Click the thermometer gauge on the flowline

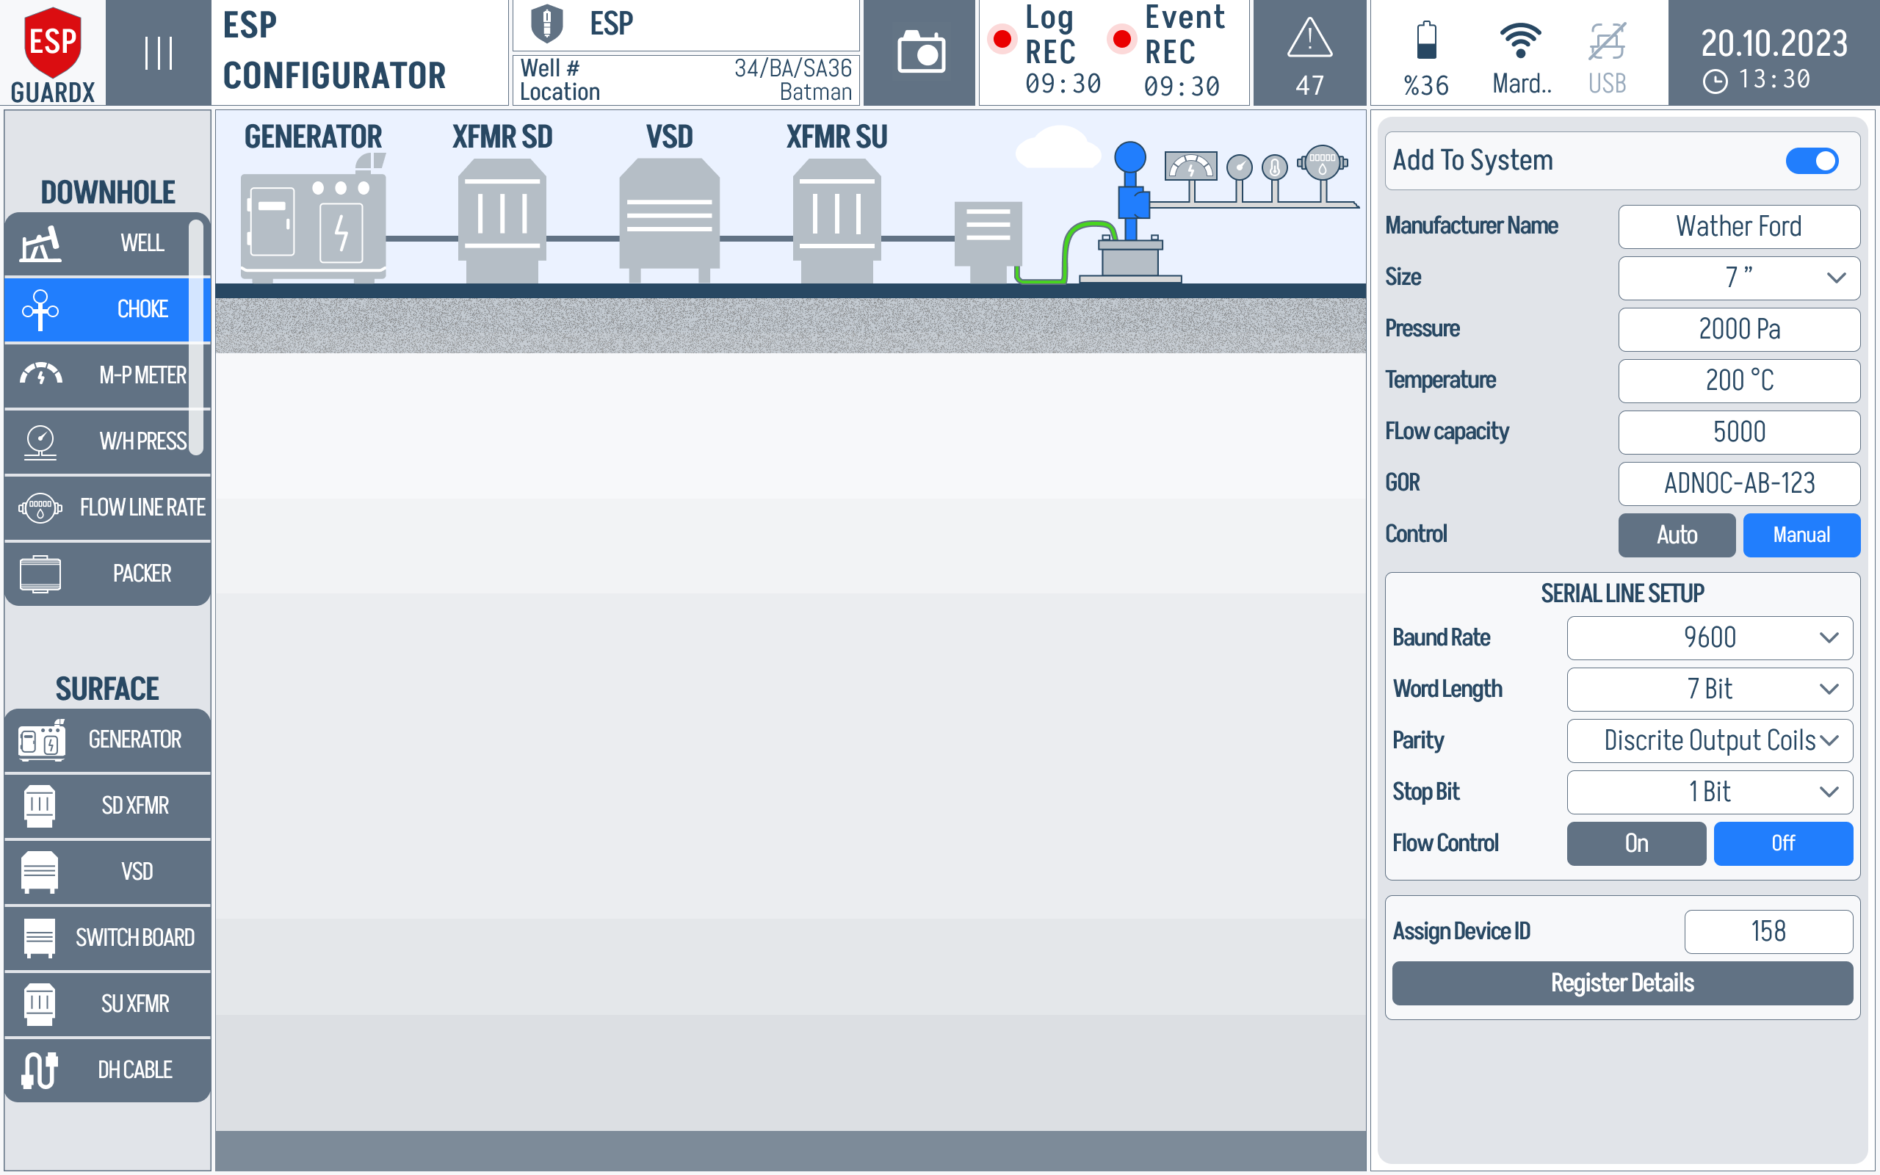point(1274,166)
